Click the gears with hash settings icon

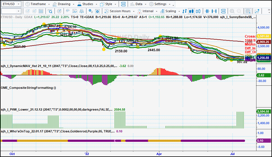point(91,11)
